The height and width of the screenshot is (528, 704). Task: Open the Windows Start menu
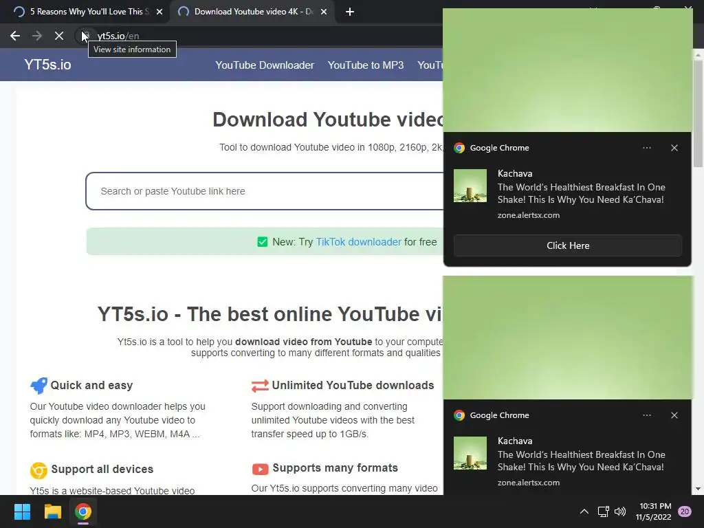(22, 511)
